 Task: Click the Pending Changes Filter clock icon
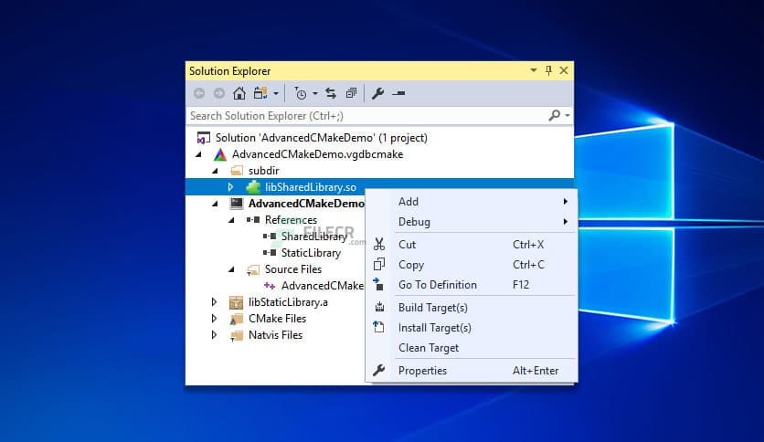(300, 93)
